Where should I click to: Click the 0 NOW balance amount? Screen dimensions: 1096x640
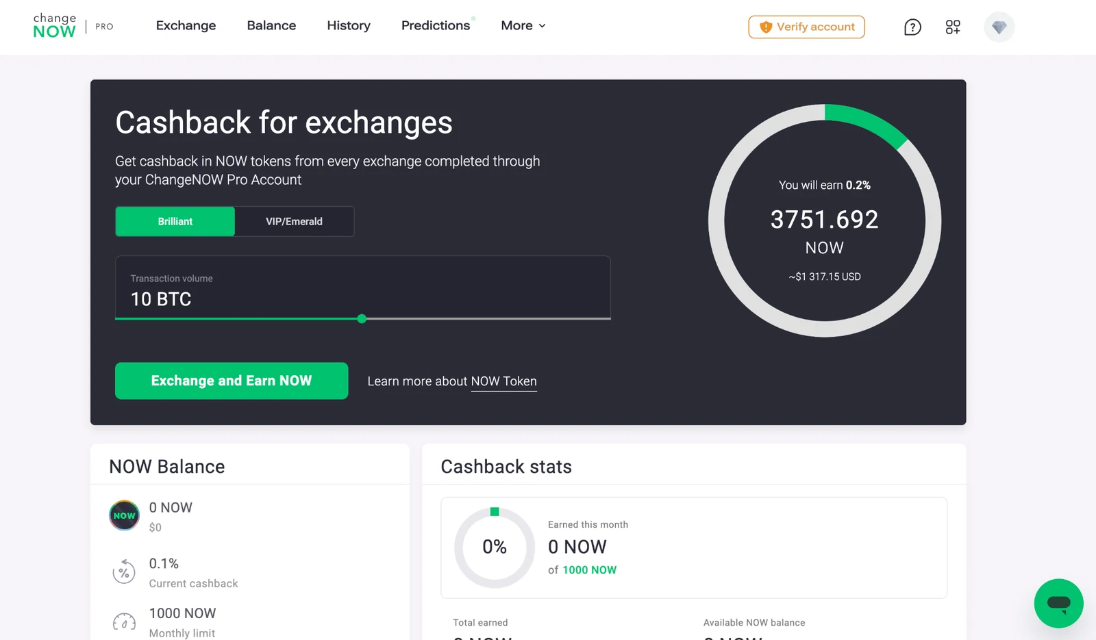click(171, 507)
